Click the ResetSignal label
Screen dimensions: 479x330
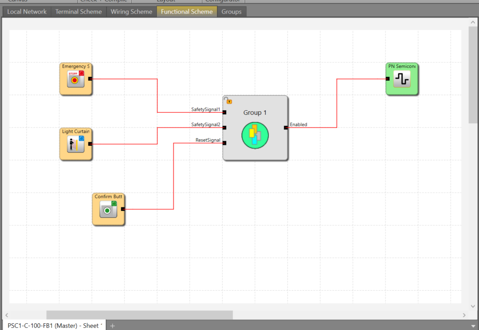click(208, 140)
